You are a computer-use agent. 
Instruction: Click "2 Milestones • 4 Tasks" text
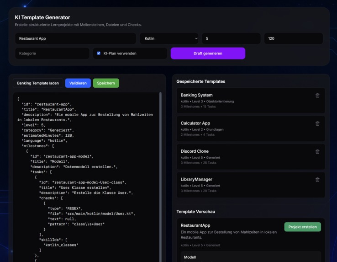coord(198,134)
